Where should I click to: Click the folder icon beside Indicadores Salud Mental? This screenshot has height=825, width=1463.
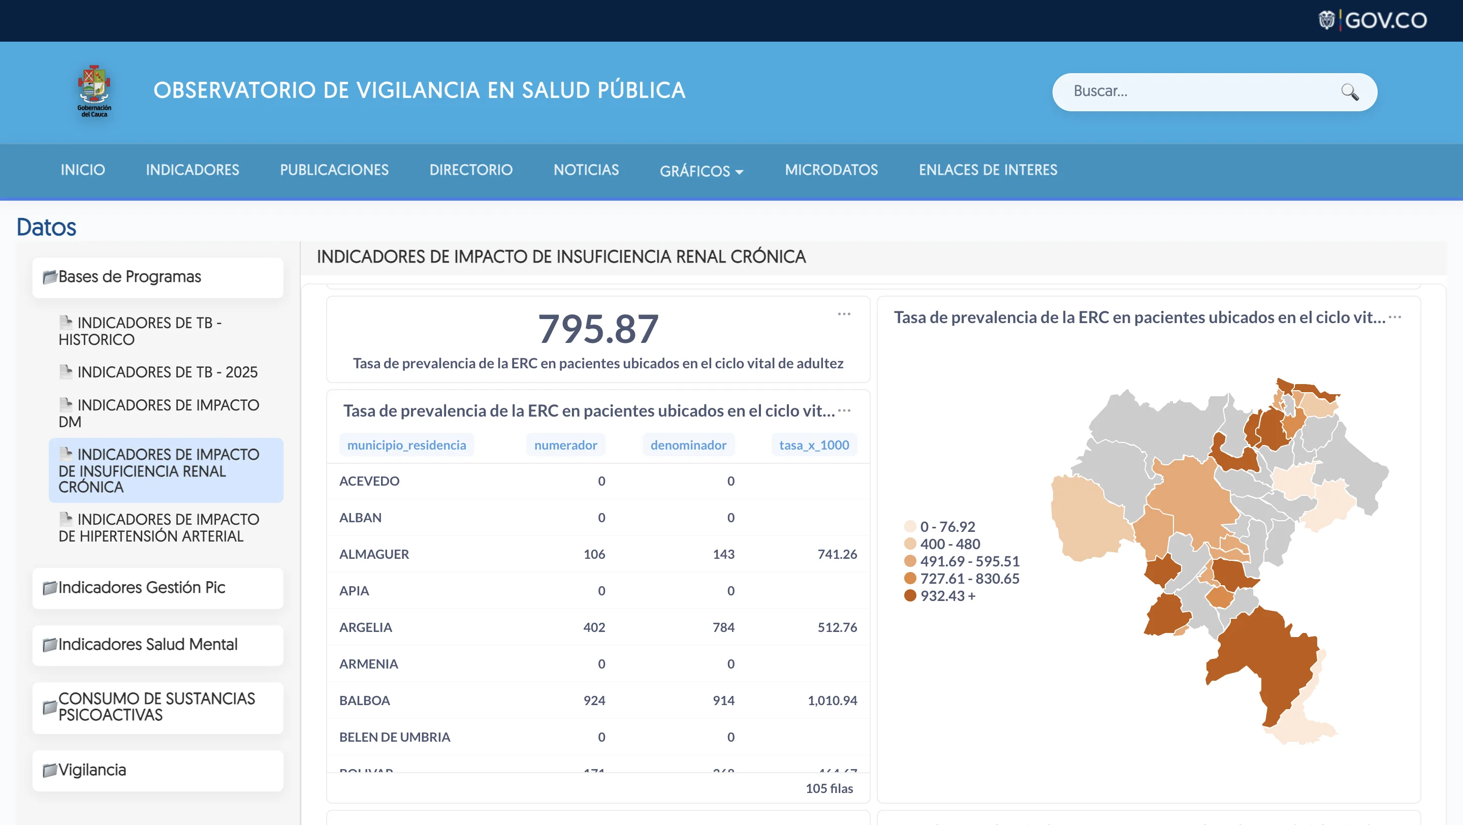coord(49,645)
